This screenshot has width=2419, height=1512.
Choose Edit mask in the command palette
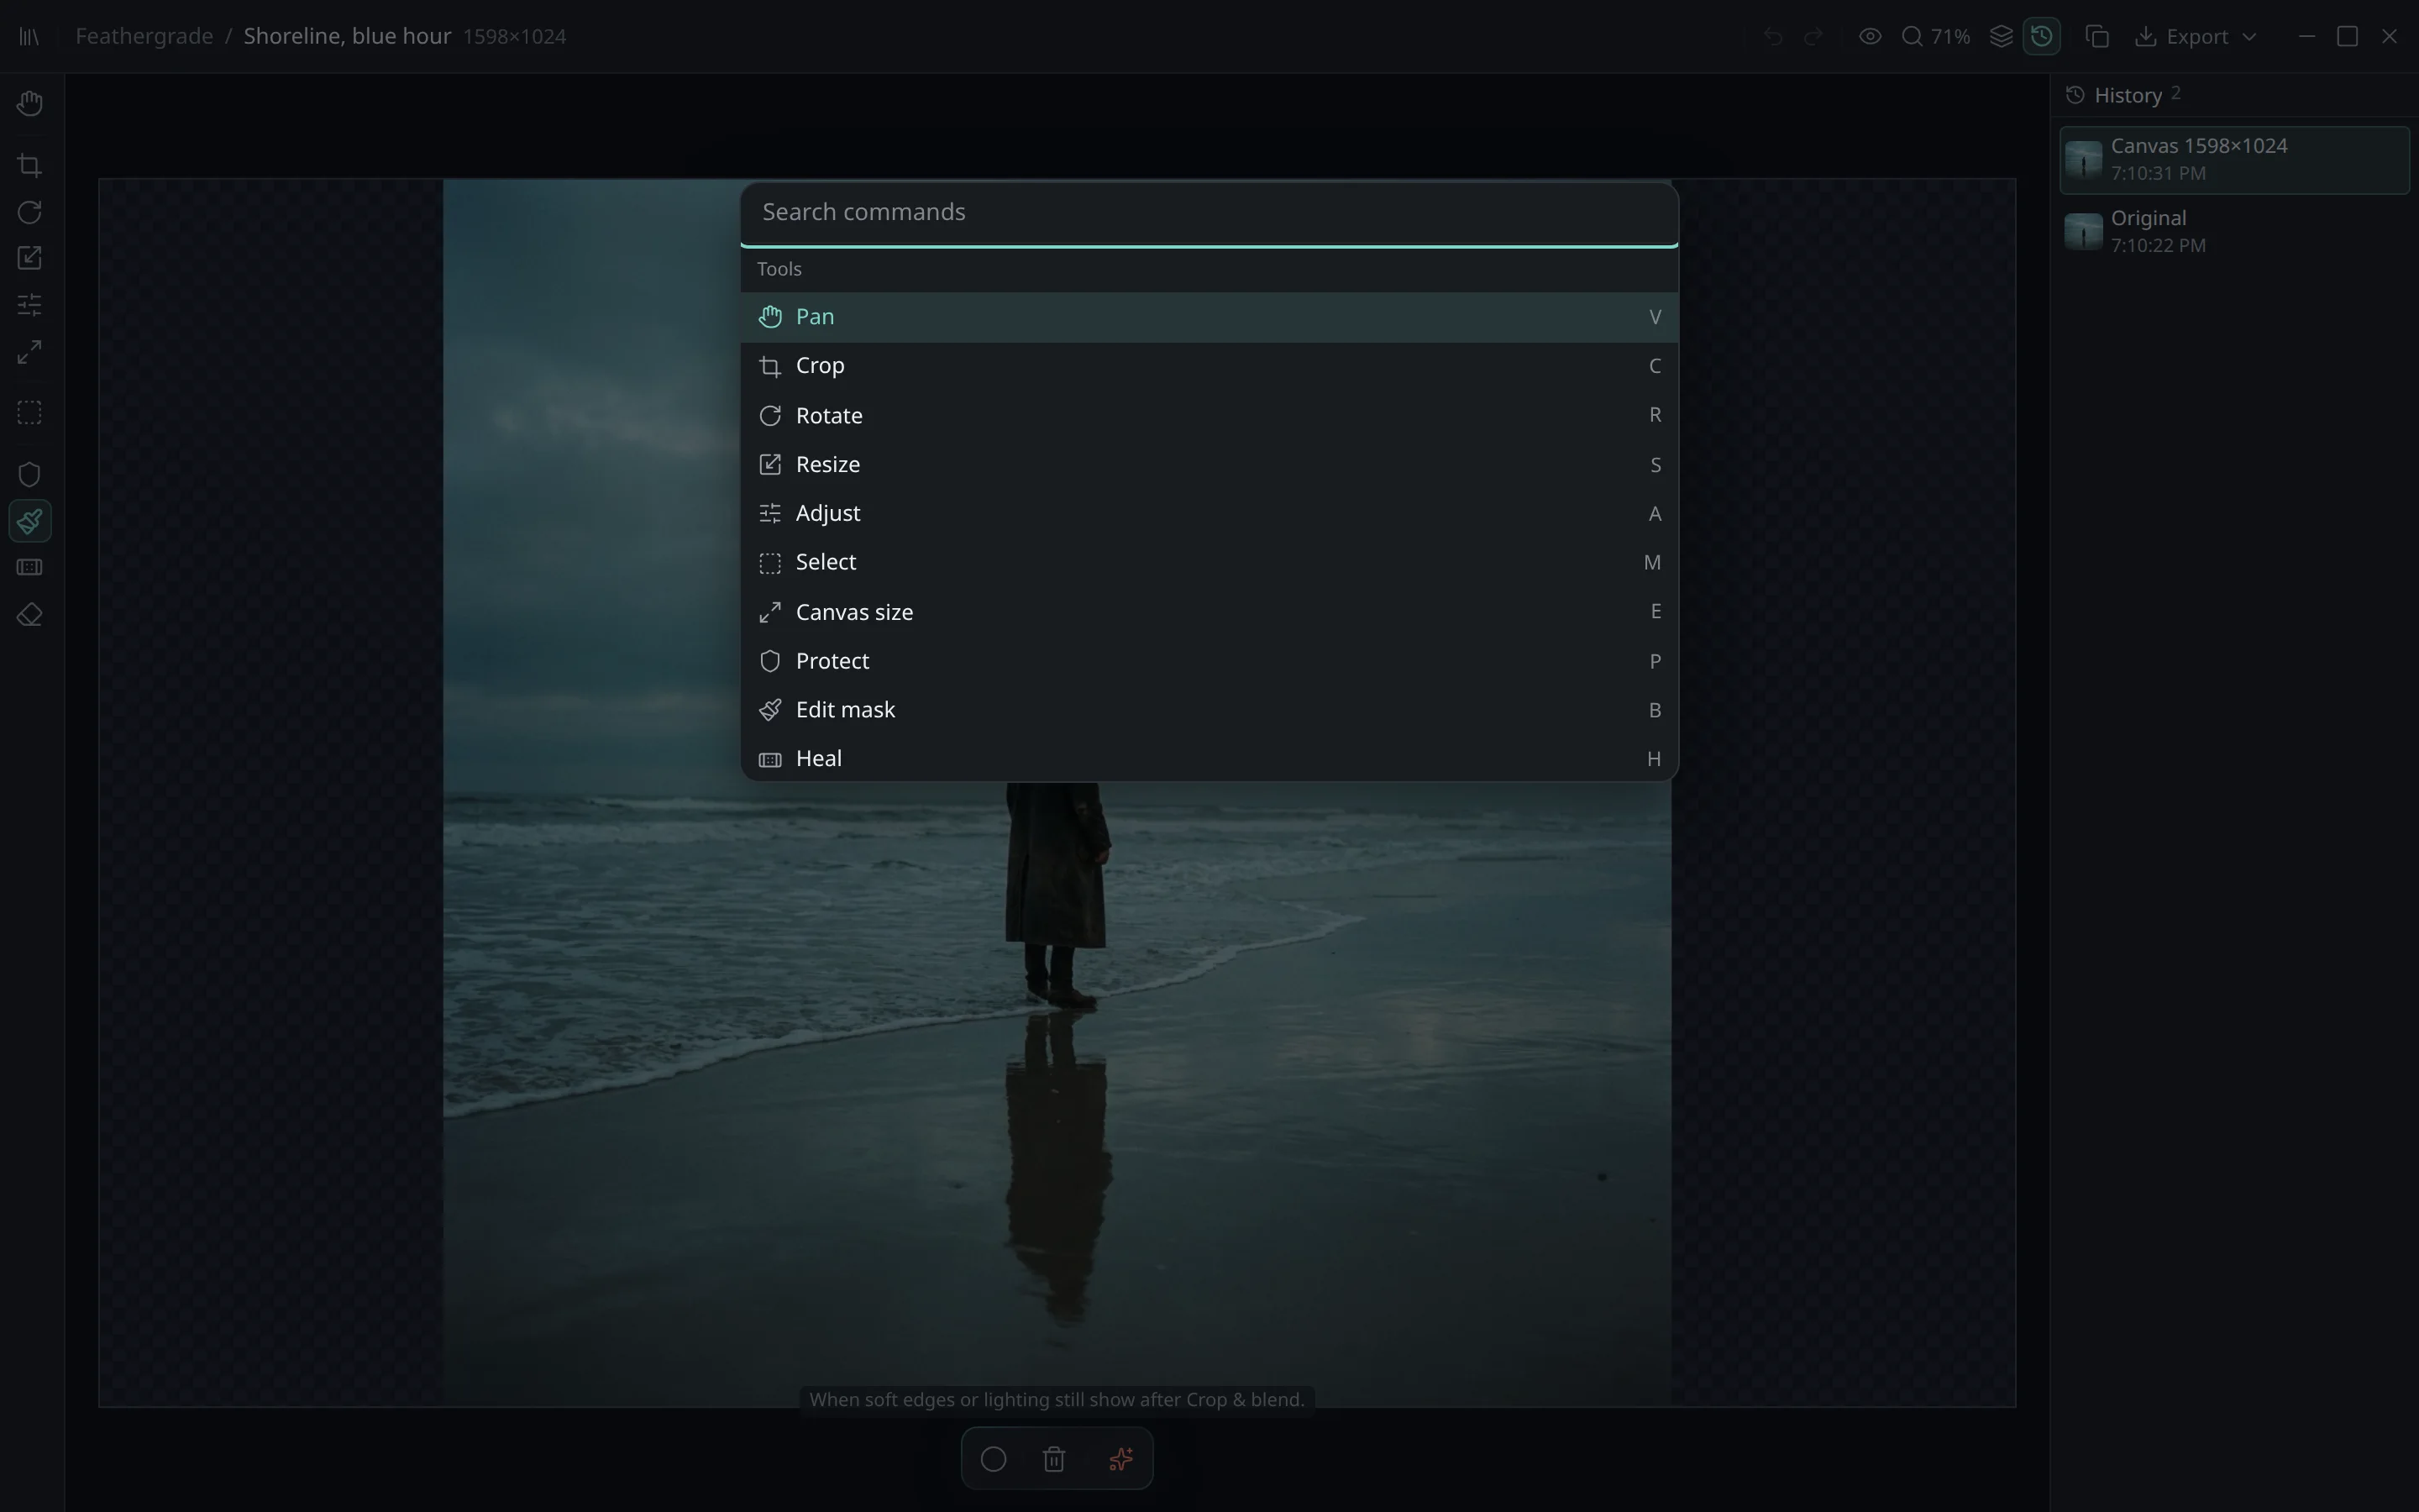[x=1209, y=709]
